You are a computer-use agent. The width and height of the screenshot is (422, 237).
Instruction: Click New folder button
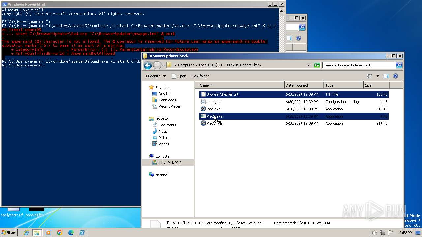click(x=200, y=76)
